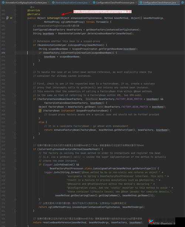
Task: Click the red BeanMethodInterceptor#intercept annotation label
Action: pyautogui.click(x=102, y=12)
